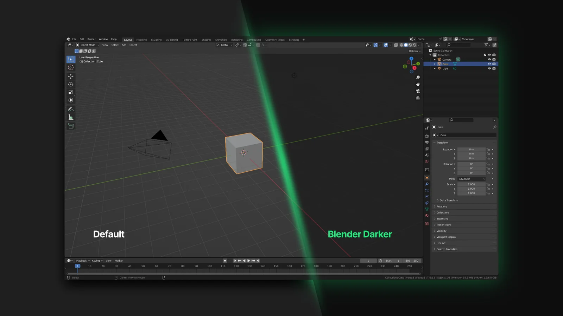Switch to the Shading workspace tab

(x=206, y=39)
